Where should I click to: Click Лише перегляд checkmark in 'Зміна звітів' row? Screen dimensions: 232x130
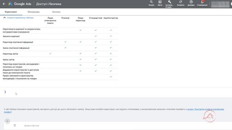(x=80, y=59)
